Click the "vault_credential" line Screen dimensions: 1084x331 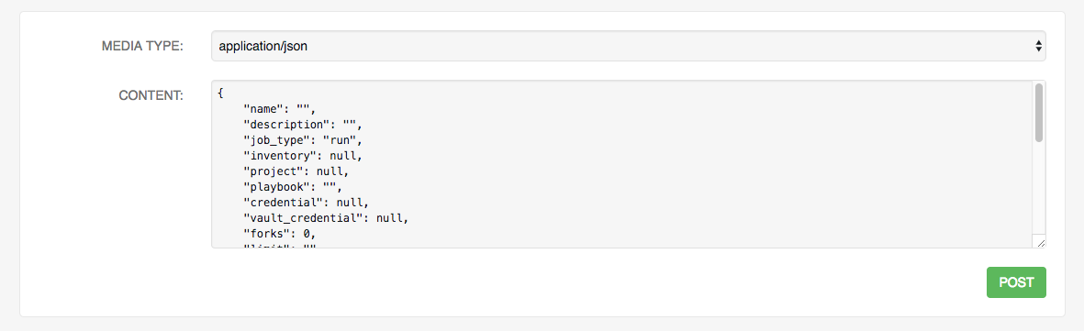pos(326,217)
